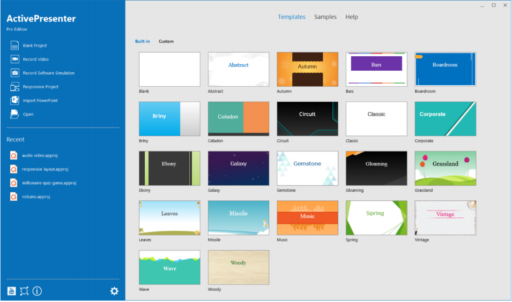
Task: Open settings via the gear icon
Action: coord(114,291)
